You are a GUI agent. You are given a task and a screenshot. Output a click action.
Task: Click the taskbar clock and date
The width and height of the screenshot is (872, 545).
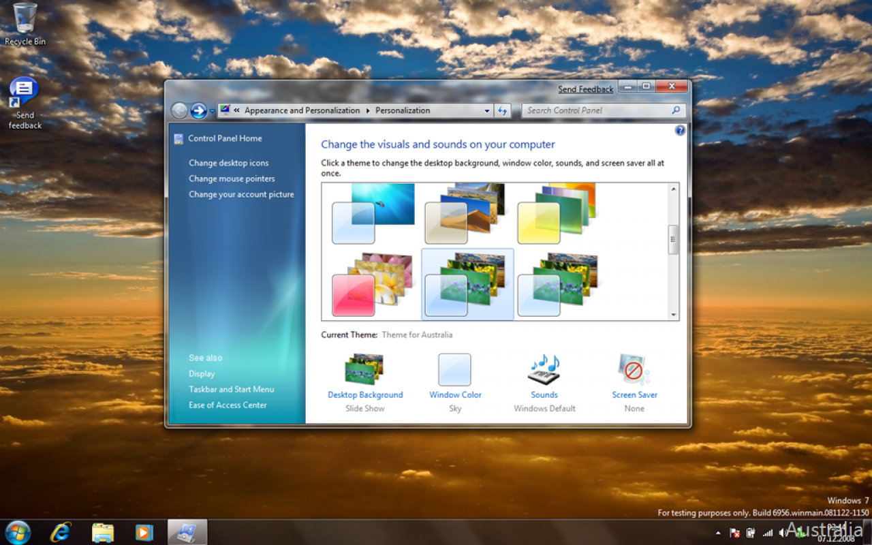837,533
